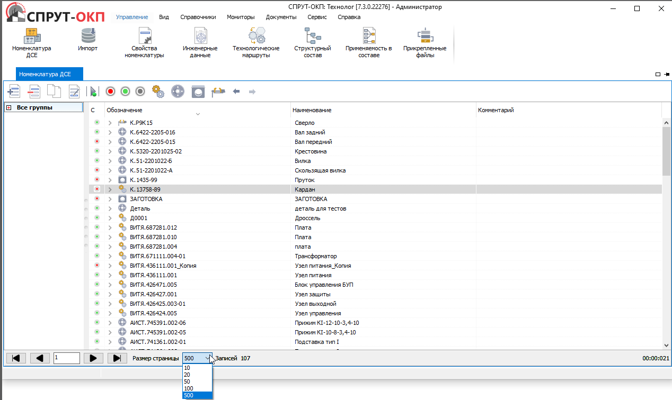Toggle the red status filter circle
The height and width of the screenshot is (400, 672).
click(x=110, y=92)
